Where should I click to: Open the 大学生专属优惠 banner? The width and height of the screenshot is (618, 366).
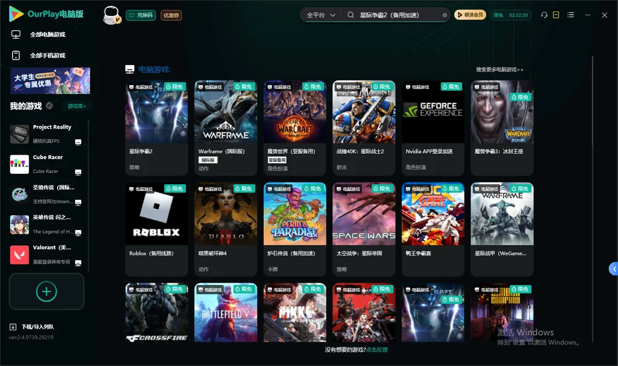pyautogui.click(x=50, y=80)
